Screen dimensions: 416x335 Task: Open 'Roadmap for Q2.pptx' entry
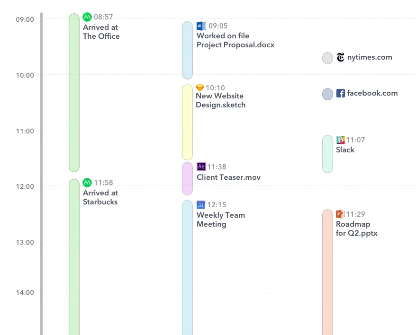(356, 229)
